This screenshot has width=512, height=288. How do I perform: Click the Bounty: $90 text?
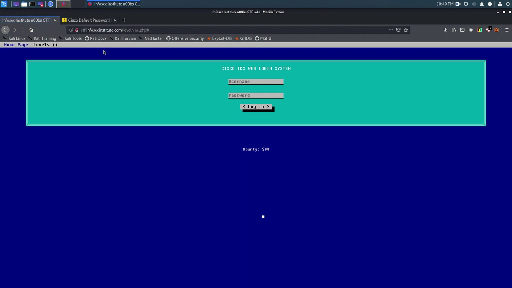pos(256,149)
